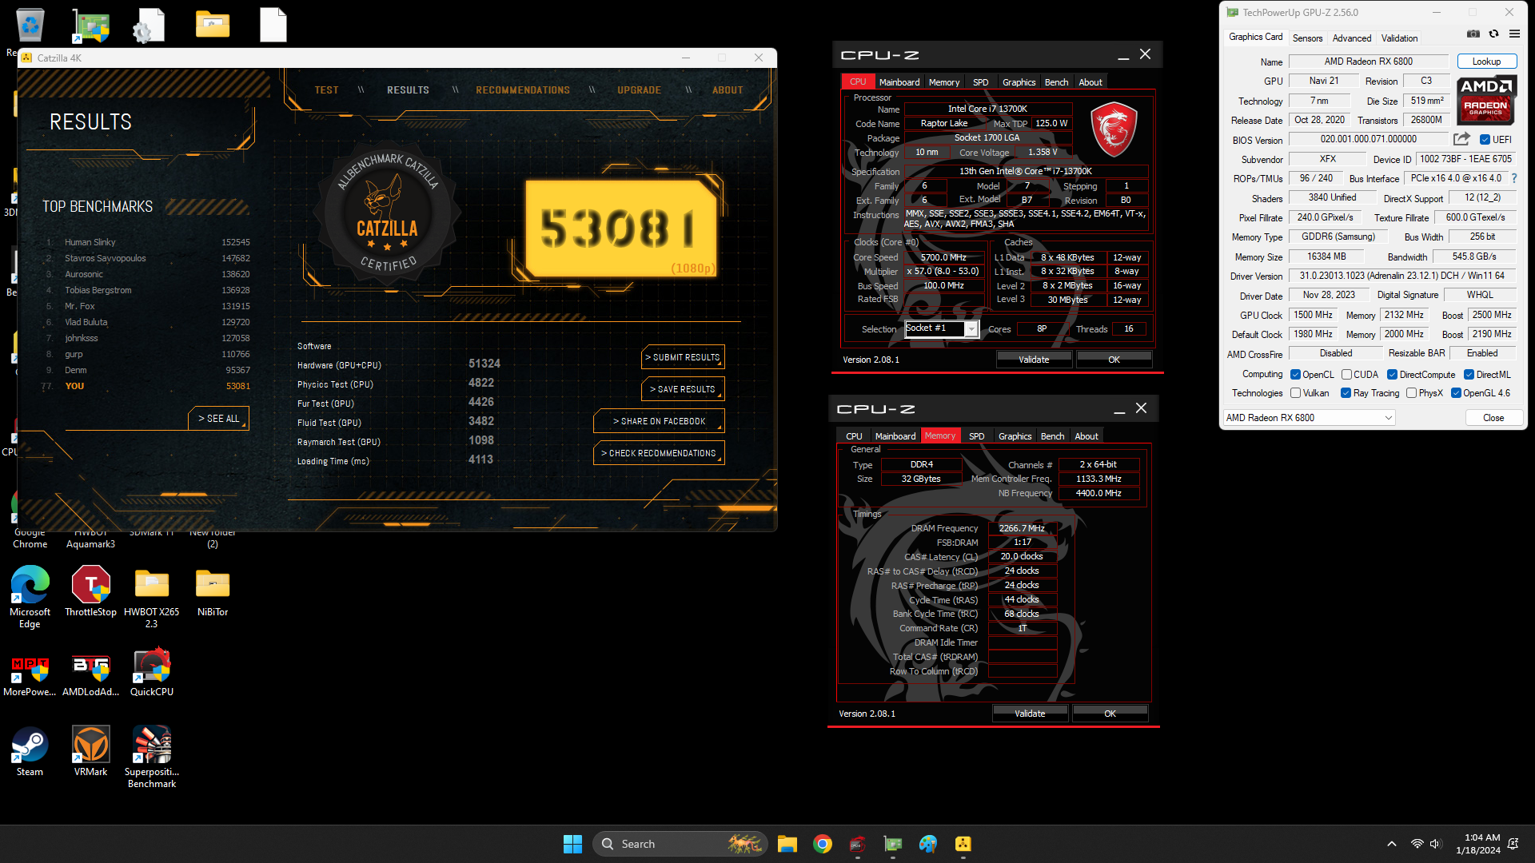
Task: Click the BIOS version share icon
Action: click(x=1461, y=139)
